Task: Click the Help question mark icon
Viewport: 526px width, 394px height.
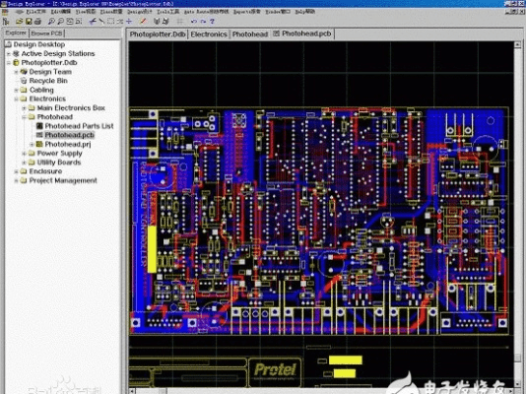Action: tap(212, 21)
